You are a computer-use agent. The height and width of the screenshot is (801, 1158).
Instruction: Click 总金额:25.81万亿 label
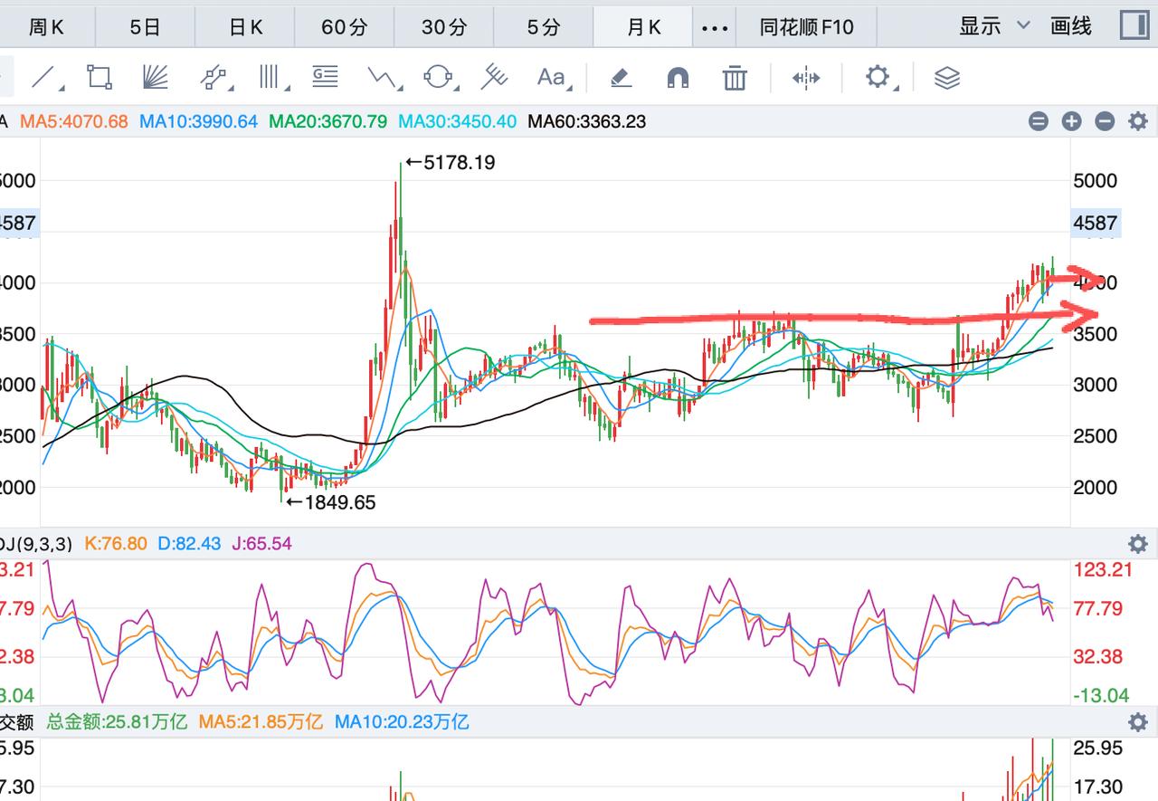(116, 722)
